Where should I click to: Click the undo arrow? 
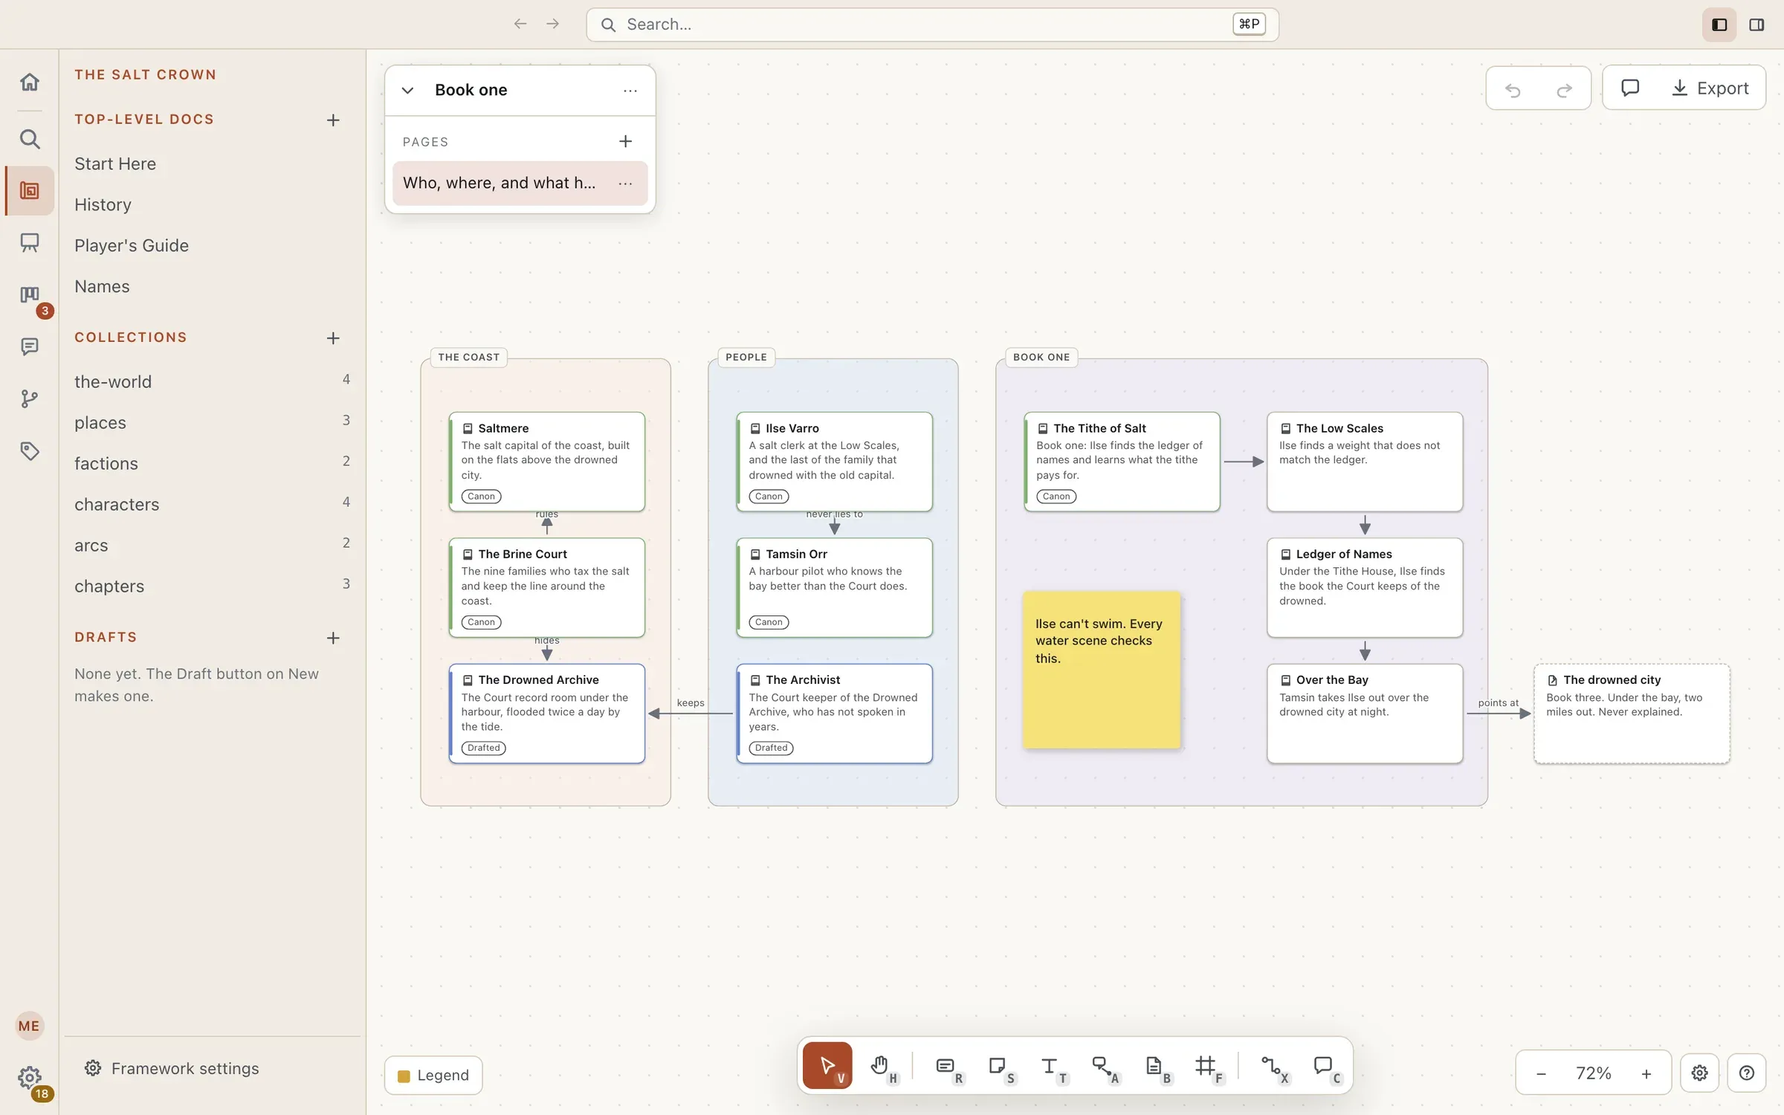coord(1513,89)
